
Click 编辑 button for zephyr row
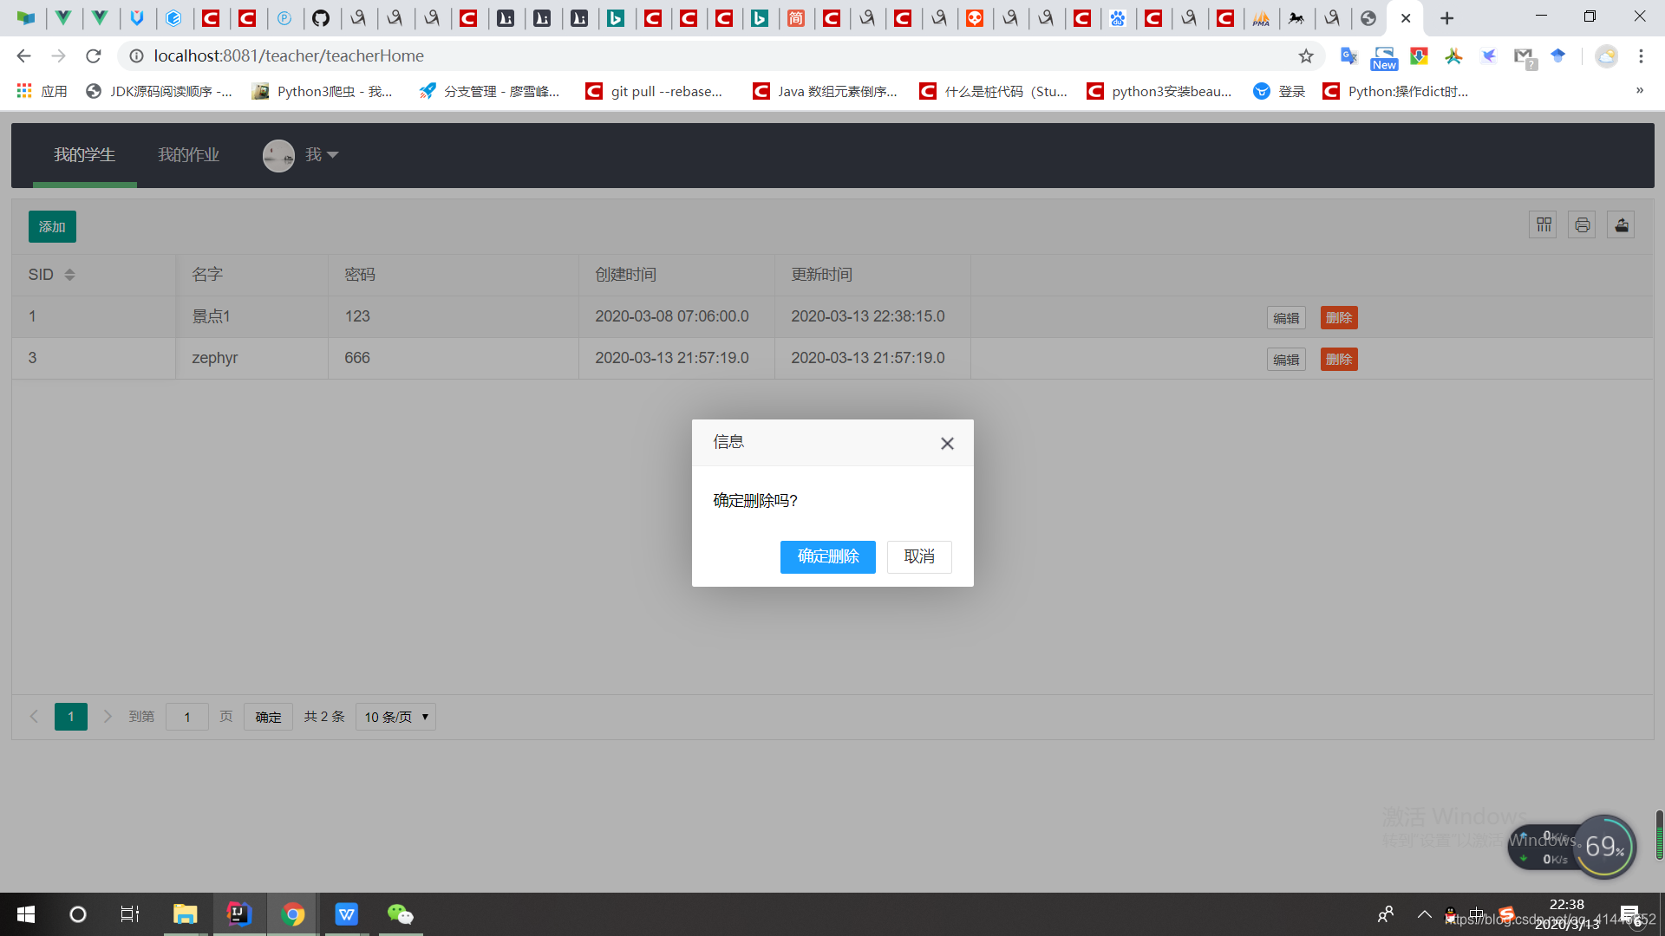click(1285, 360)
